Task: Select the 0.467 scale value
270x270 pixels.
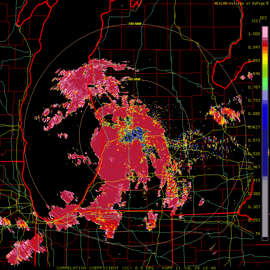Action: coord(254,167)
